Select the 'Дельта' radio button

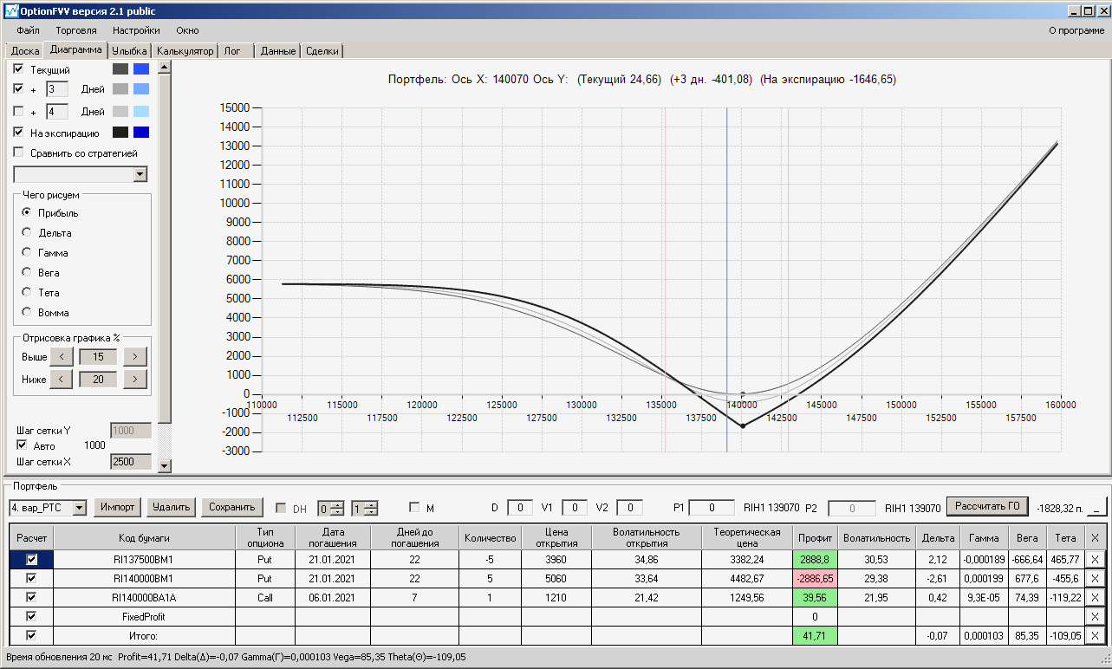27,233
